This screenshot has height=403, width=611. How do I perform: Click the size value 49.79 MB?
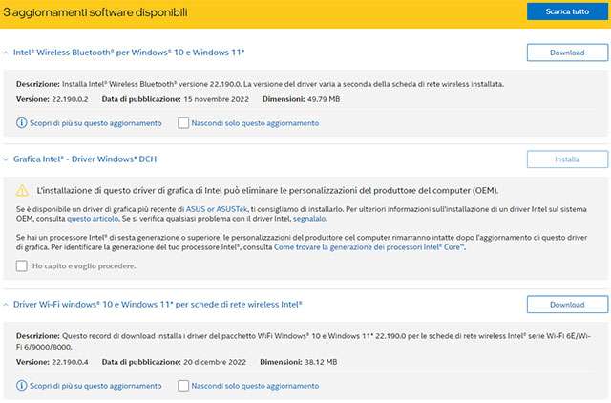(x=324, y=99)
